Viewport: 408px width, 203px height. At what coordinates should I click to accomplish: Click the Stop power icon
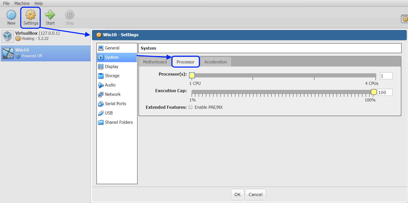[70, 15]
